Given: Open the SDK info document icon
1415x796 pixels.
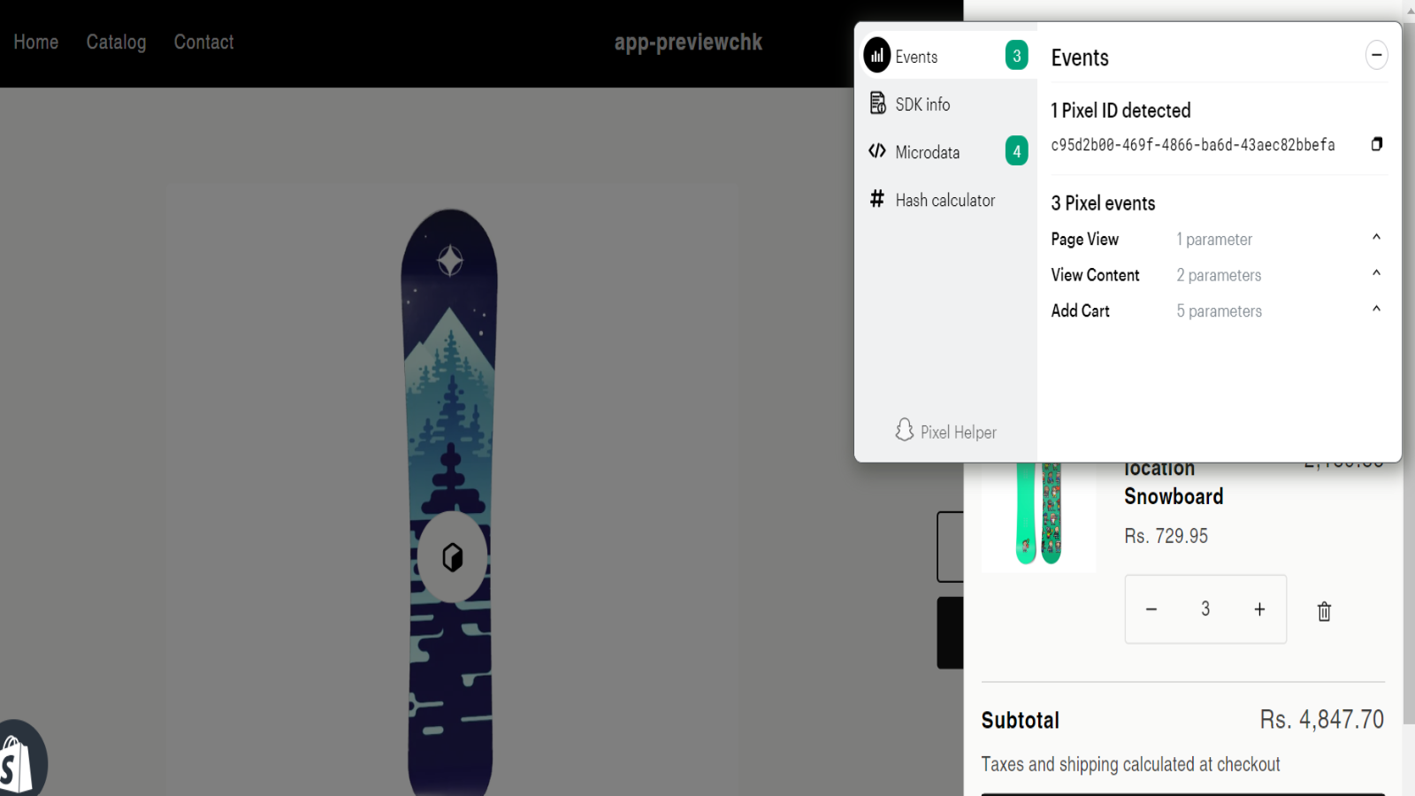Looking at the screenshot, I should [877, 103].
